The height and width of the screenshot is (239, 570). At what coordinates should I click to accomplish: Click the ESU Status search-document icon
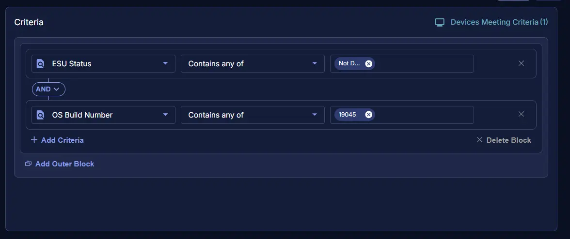[x=41, y=64]
